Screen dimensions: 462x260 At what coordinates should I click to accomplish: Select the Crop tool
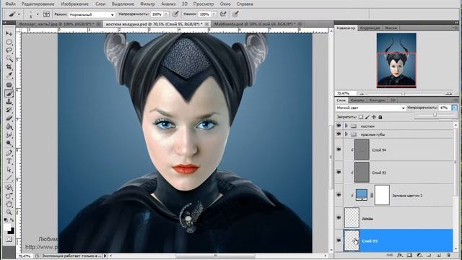[9, 67]
